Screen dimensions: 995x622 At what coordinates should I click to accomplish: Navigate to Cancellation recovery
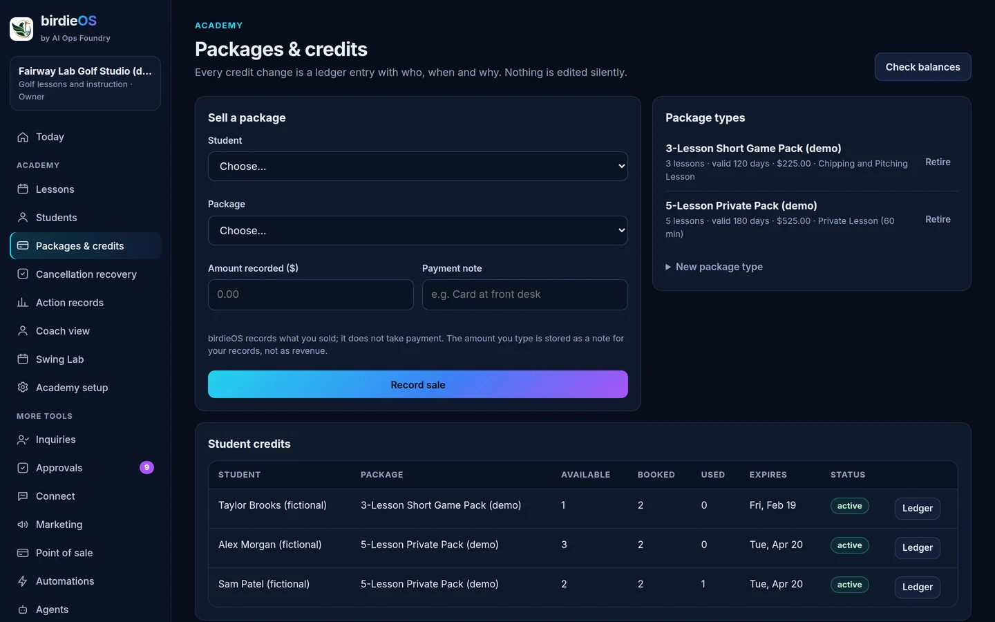[x=85, y=274]
